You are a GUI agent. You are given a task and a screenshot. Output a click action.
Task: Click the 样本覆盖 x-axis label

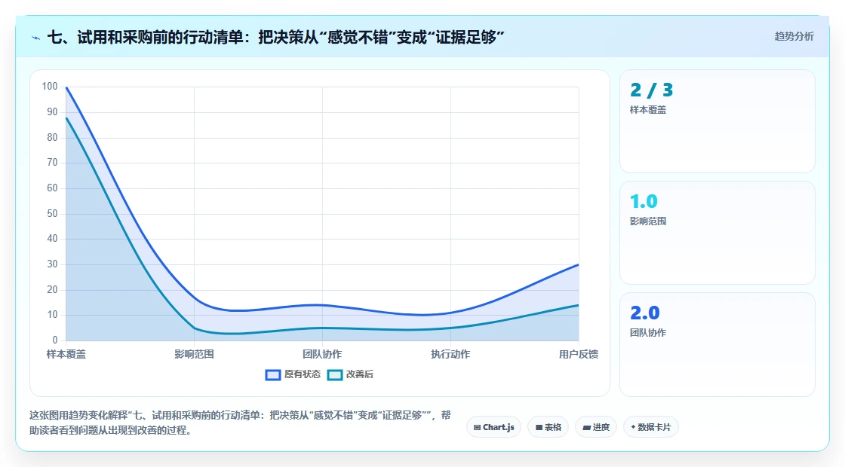click(66, 354)
